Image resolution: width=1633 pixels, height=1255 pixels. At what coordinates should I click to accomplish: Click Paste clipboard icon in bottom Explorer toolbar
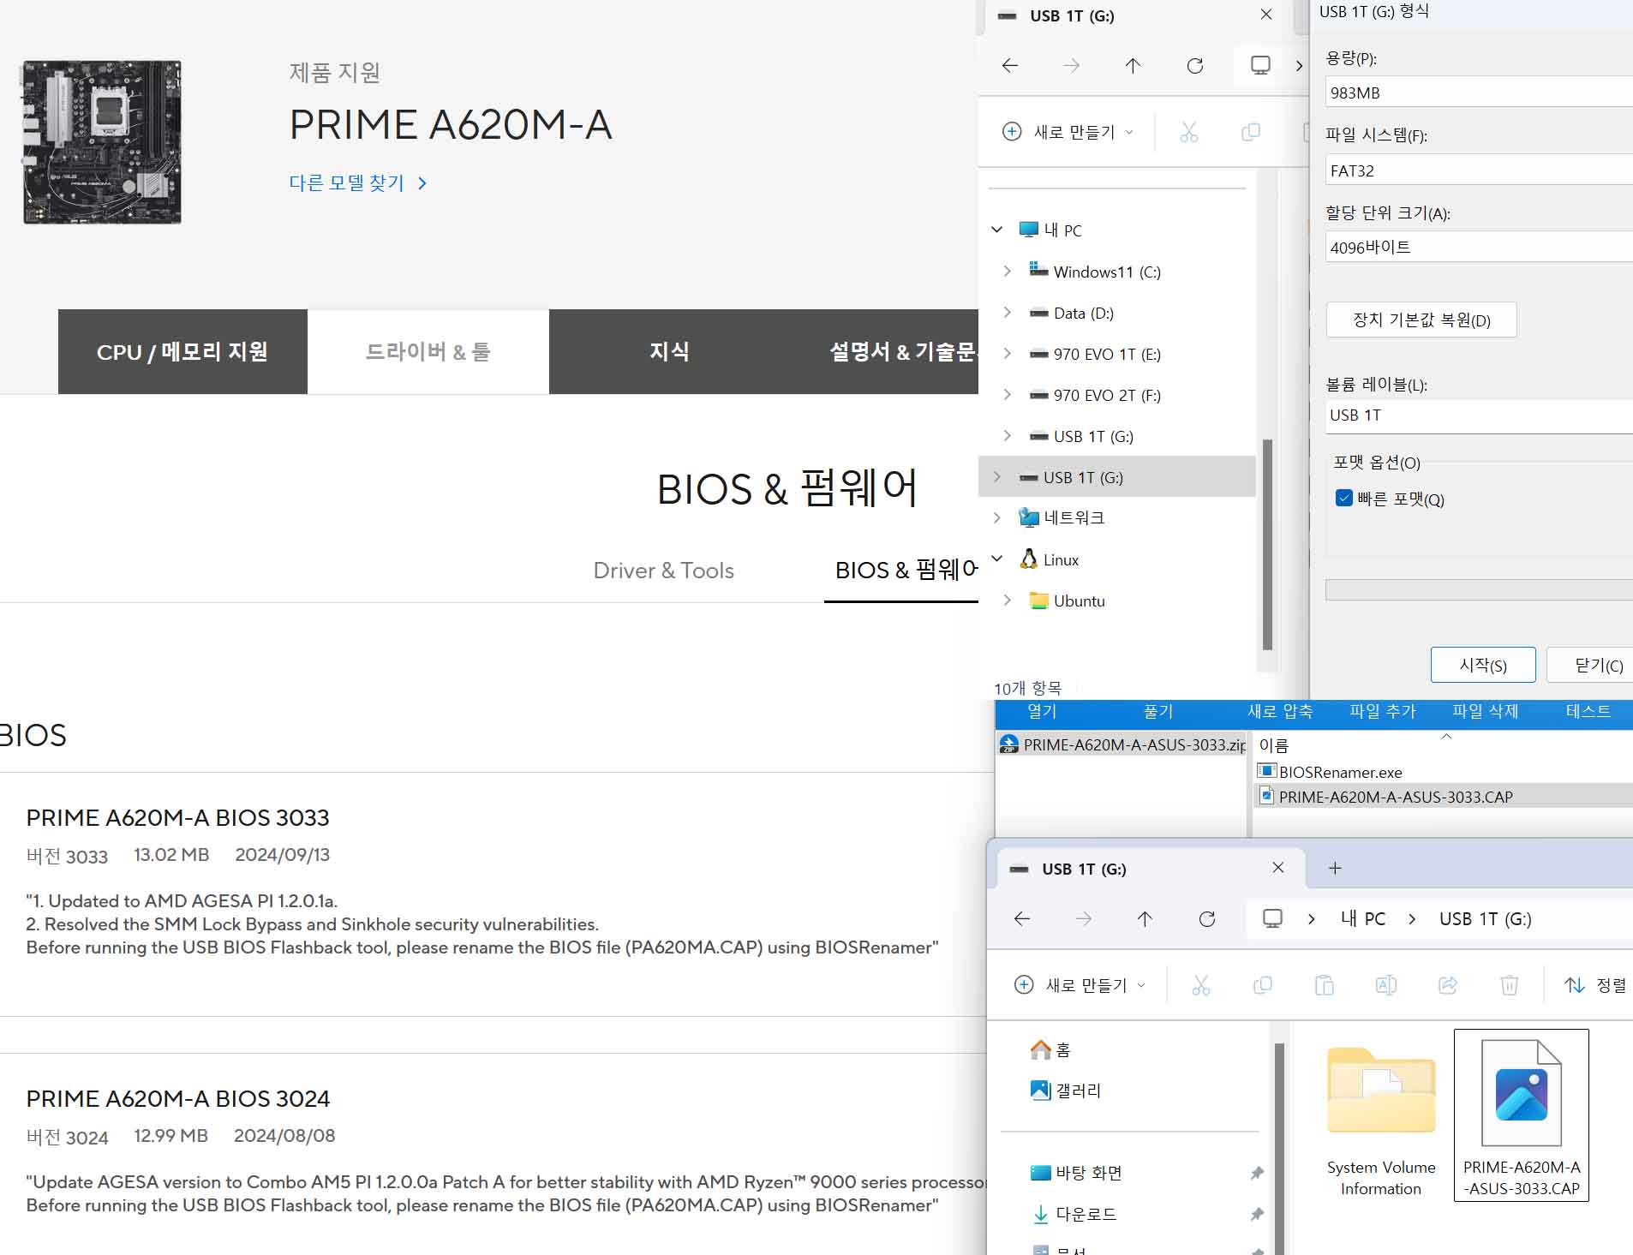tap(1325, 985)
